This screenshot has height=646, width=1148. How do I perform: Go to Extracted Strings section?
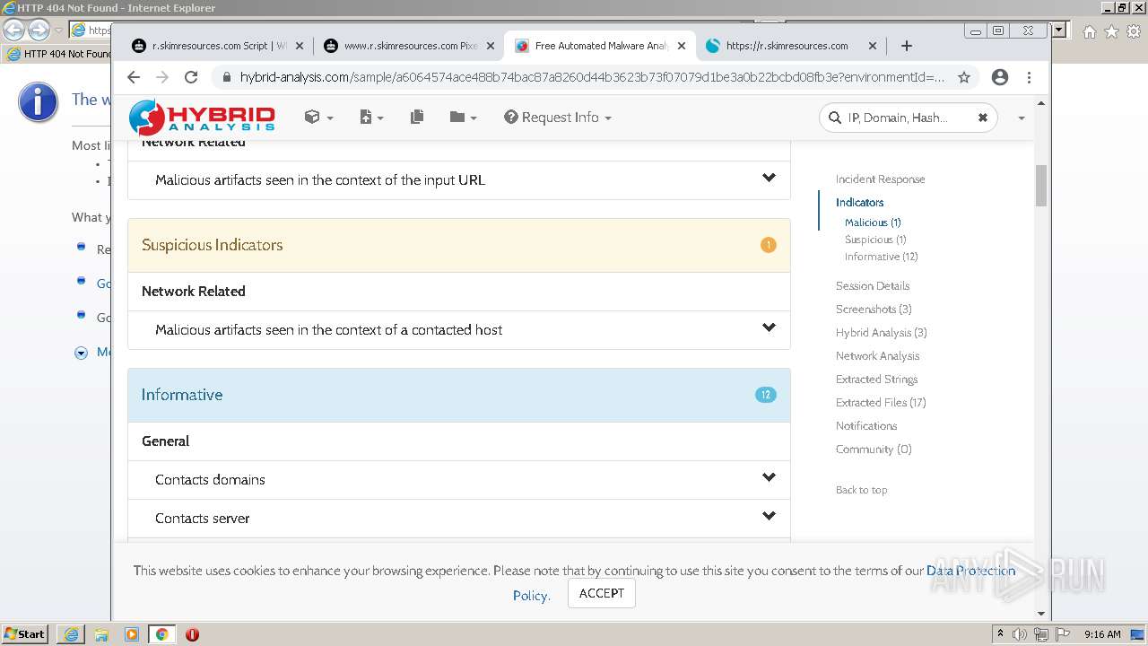(876, 380)
